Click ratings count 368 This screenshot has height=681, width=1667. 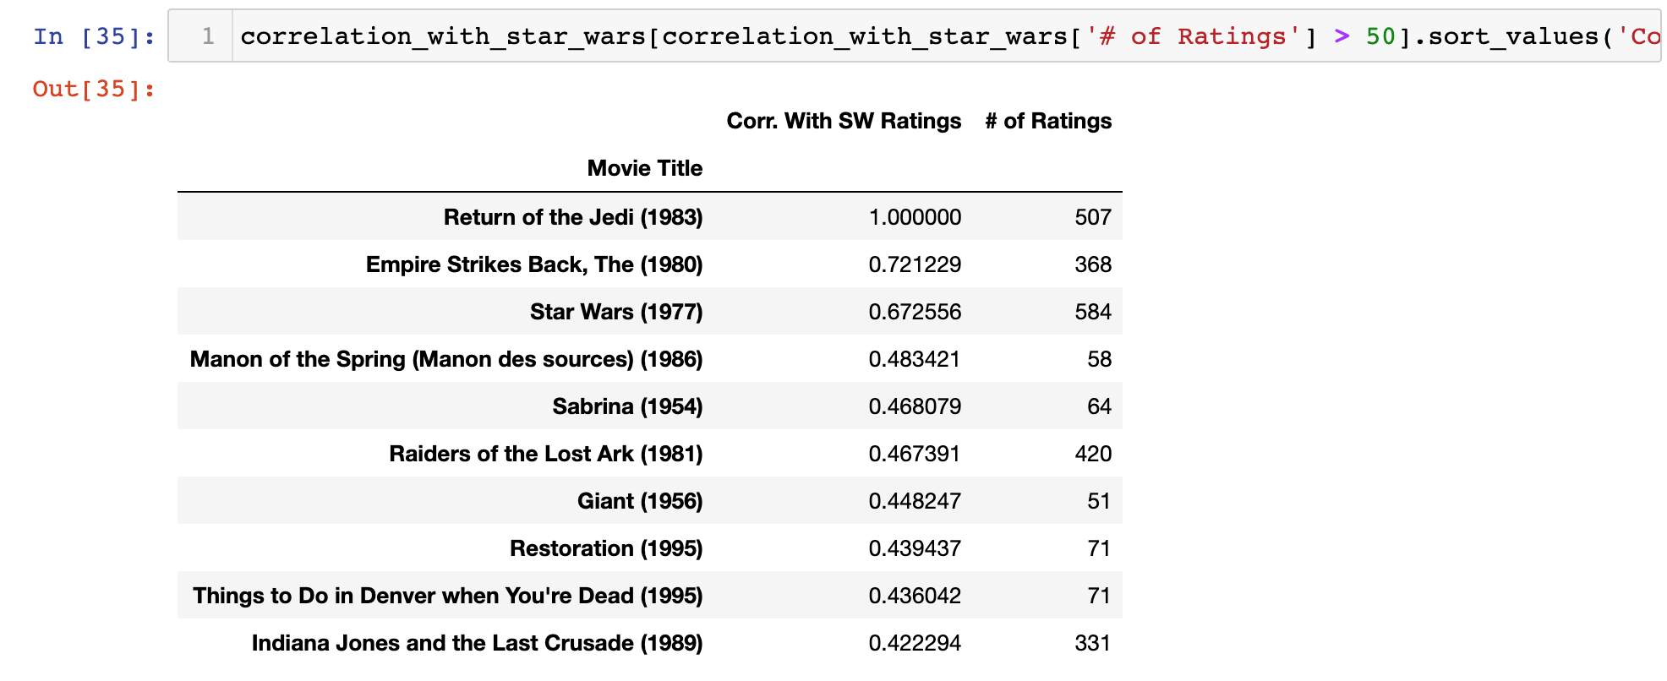pos(1093,264)
